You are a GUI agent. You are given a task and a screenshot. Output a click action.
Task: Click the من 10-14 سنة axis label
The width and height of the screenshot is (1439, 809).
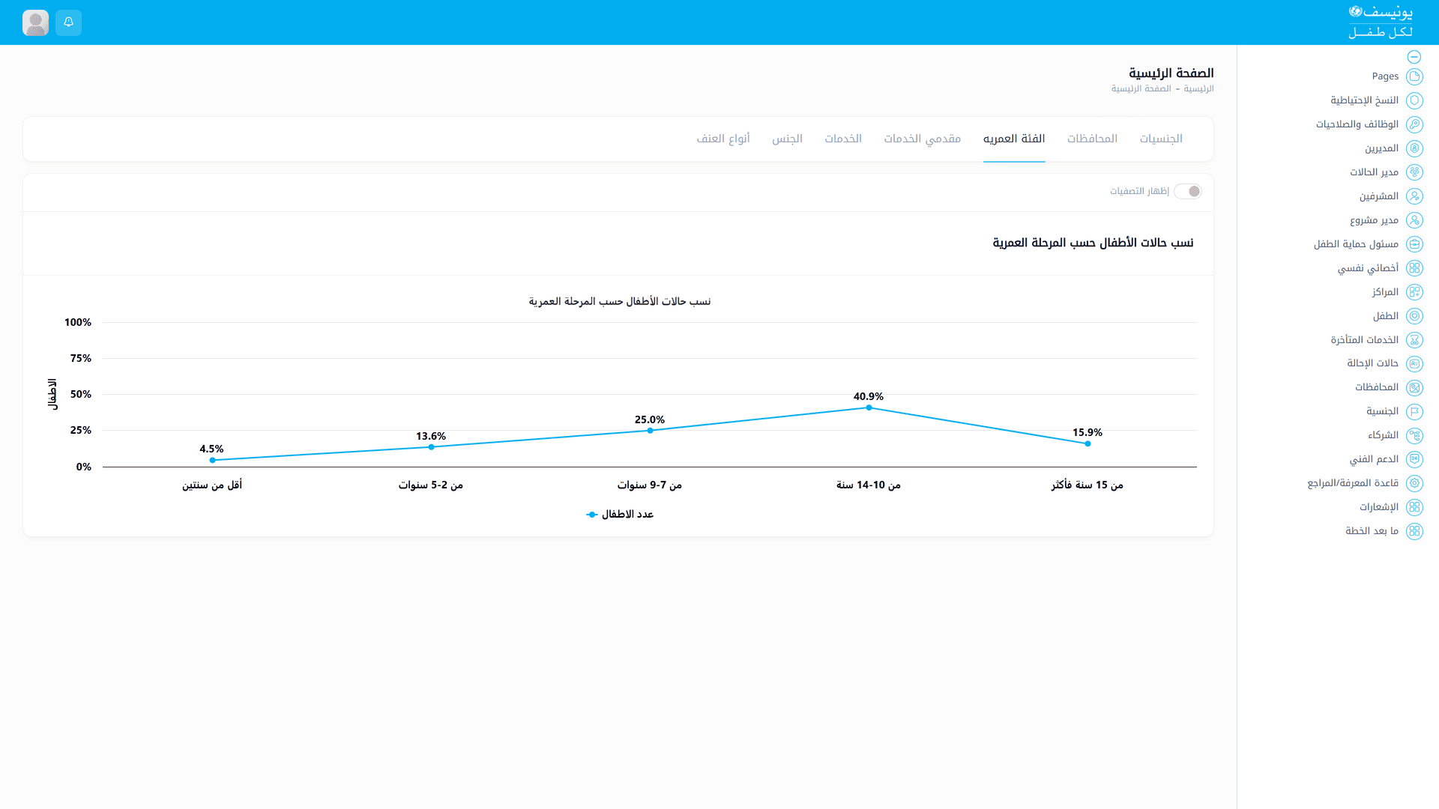pyautogui.click(x=869, y=485)
